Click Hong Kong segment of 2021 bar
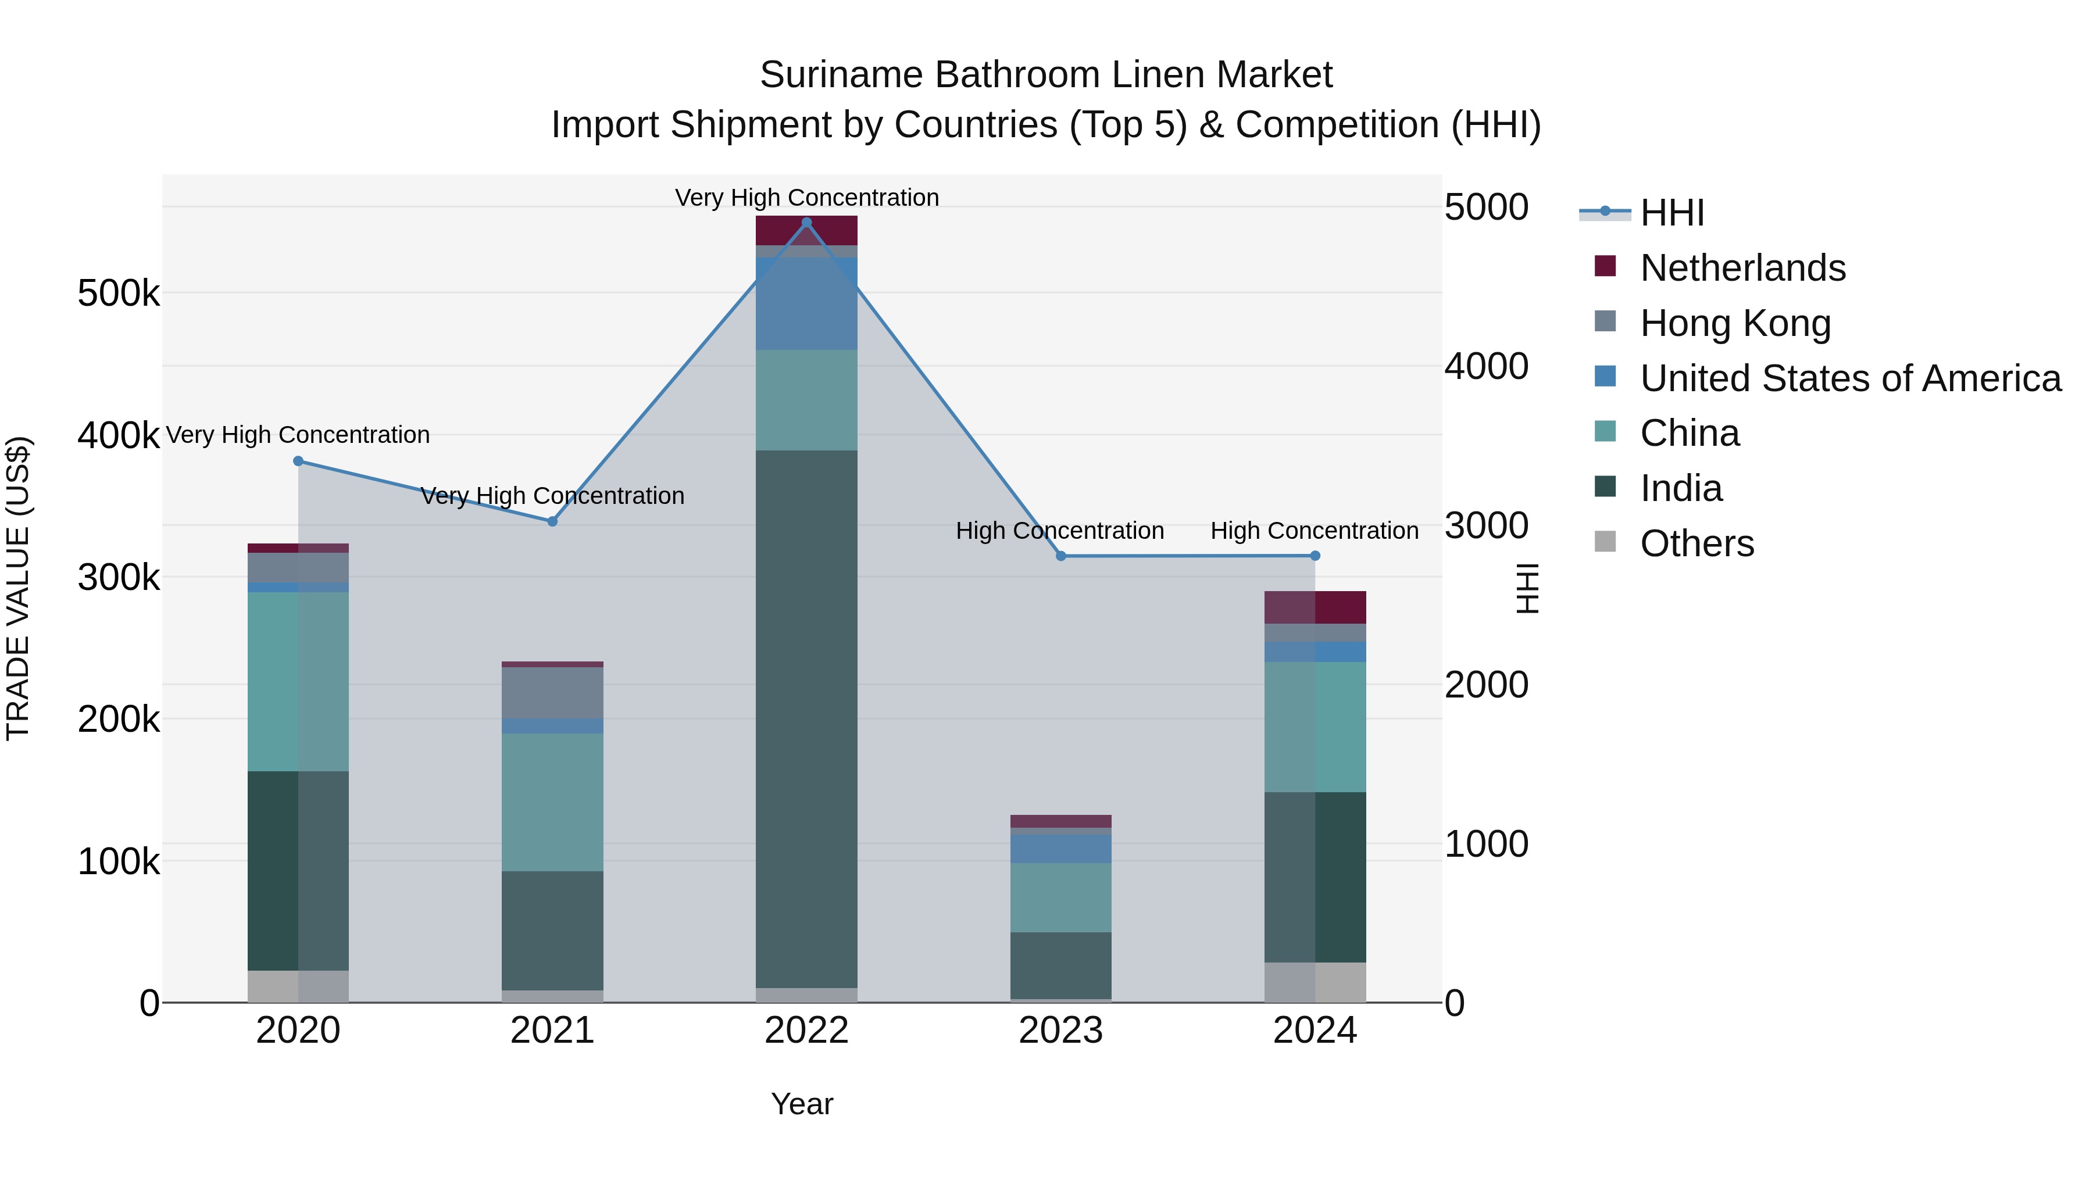 coord(552,693)
